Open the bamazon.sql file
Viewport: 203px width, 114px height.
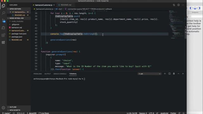tap(19, 28)
